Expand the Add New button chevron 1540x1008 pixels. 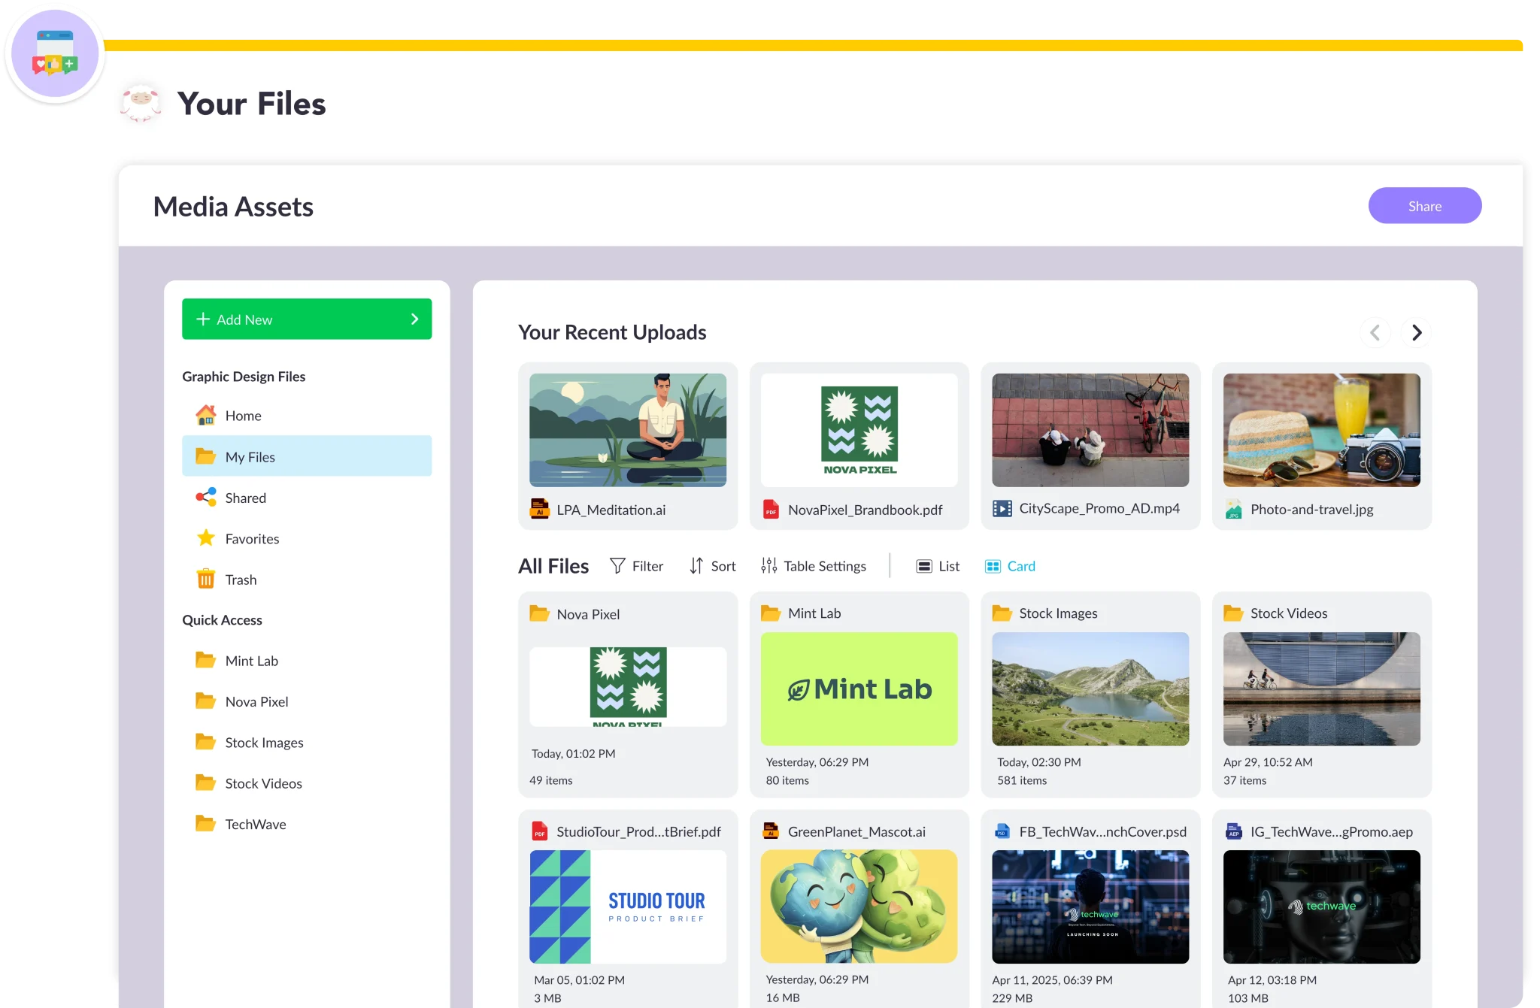coord(414,319)
